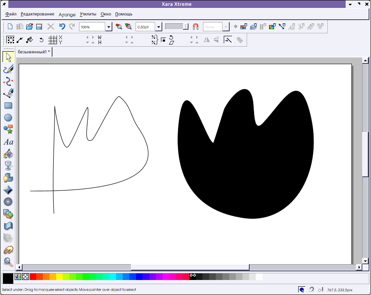Toggle the snap to objects magnet
Screen dimensions: 371x295
[195, 27]
